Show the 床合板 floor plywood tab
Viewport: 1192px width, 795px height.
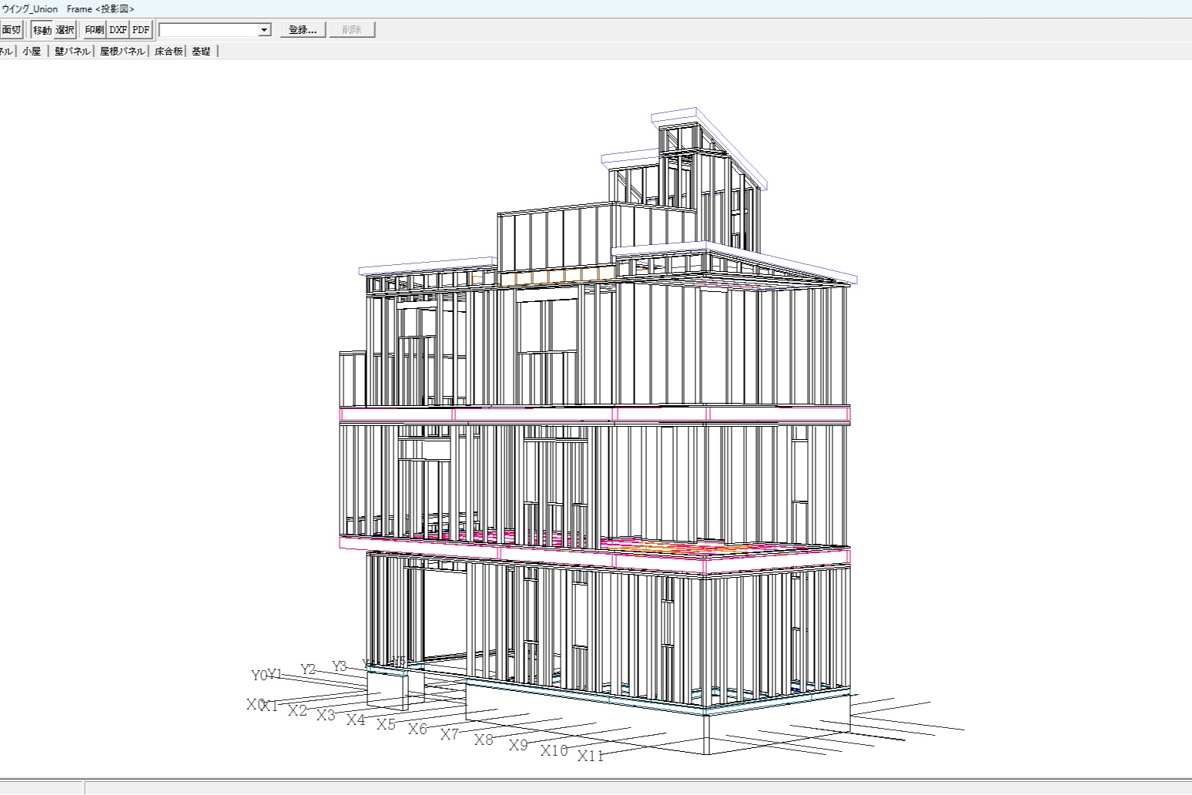point(169,52)
